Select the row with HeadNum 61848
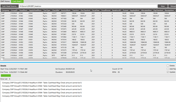This screenshot has height=102, width=176. pyautogui.click(x=88, y=32)
